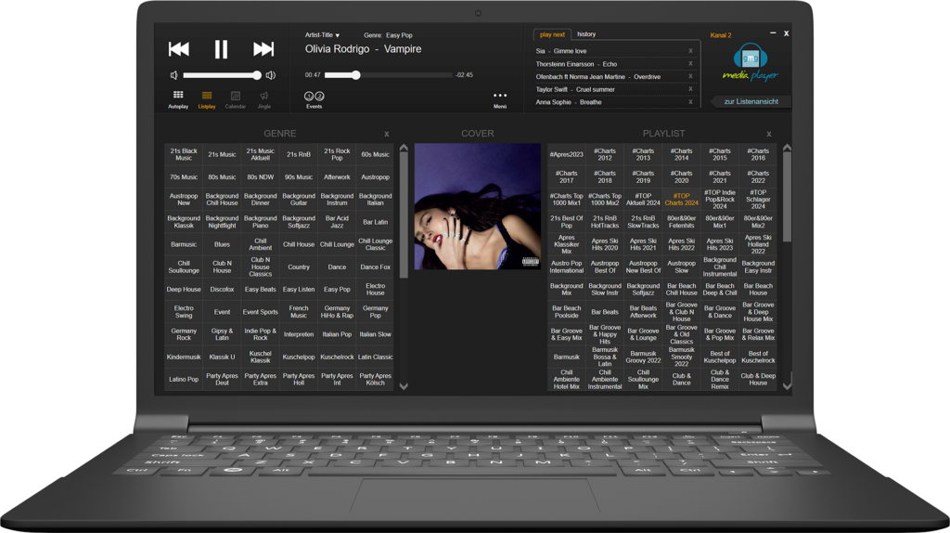Skip to the previous track

click(179, 49)
